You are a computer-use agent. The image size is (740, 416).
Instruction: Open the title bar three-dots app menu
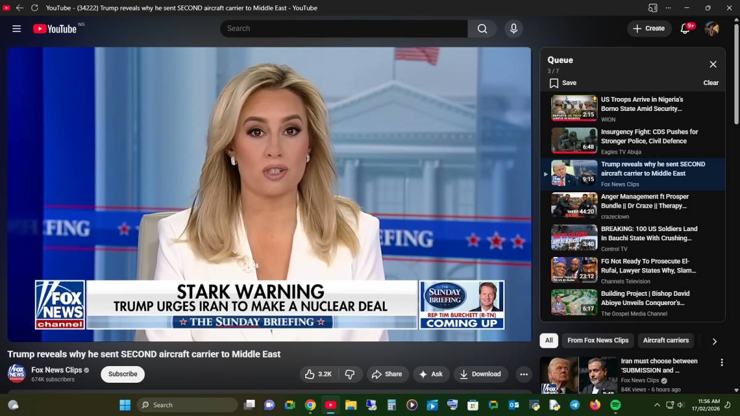tap(668, 8)
